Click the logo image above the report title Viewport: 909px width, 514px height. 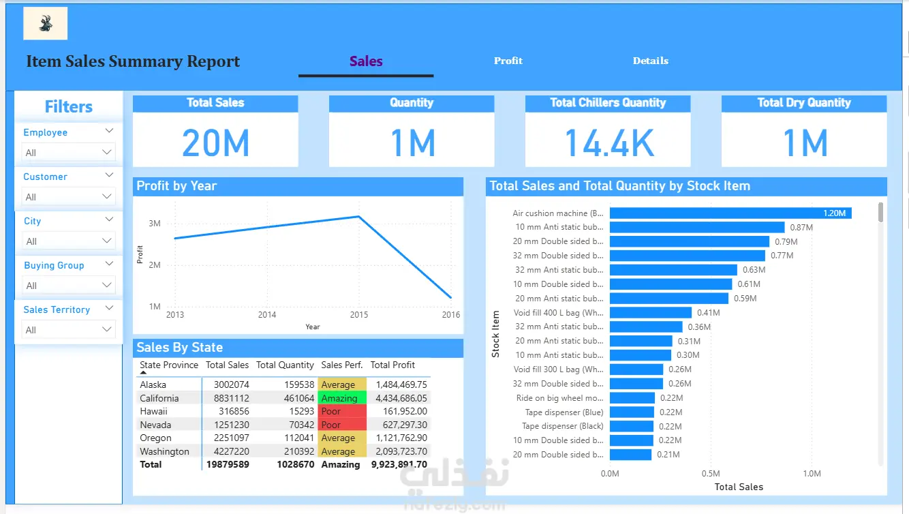[45, 23]
